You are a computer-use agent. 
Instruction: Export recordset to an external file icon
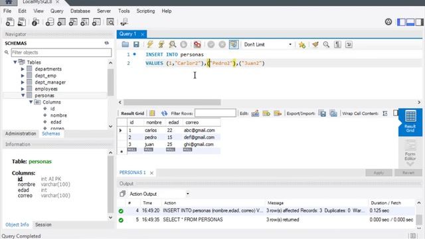[x=322, y=114]
